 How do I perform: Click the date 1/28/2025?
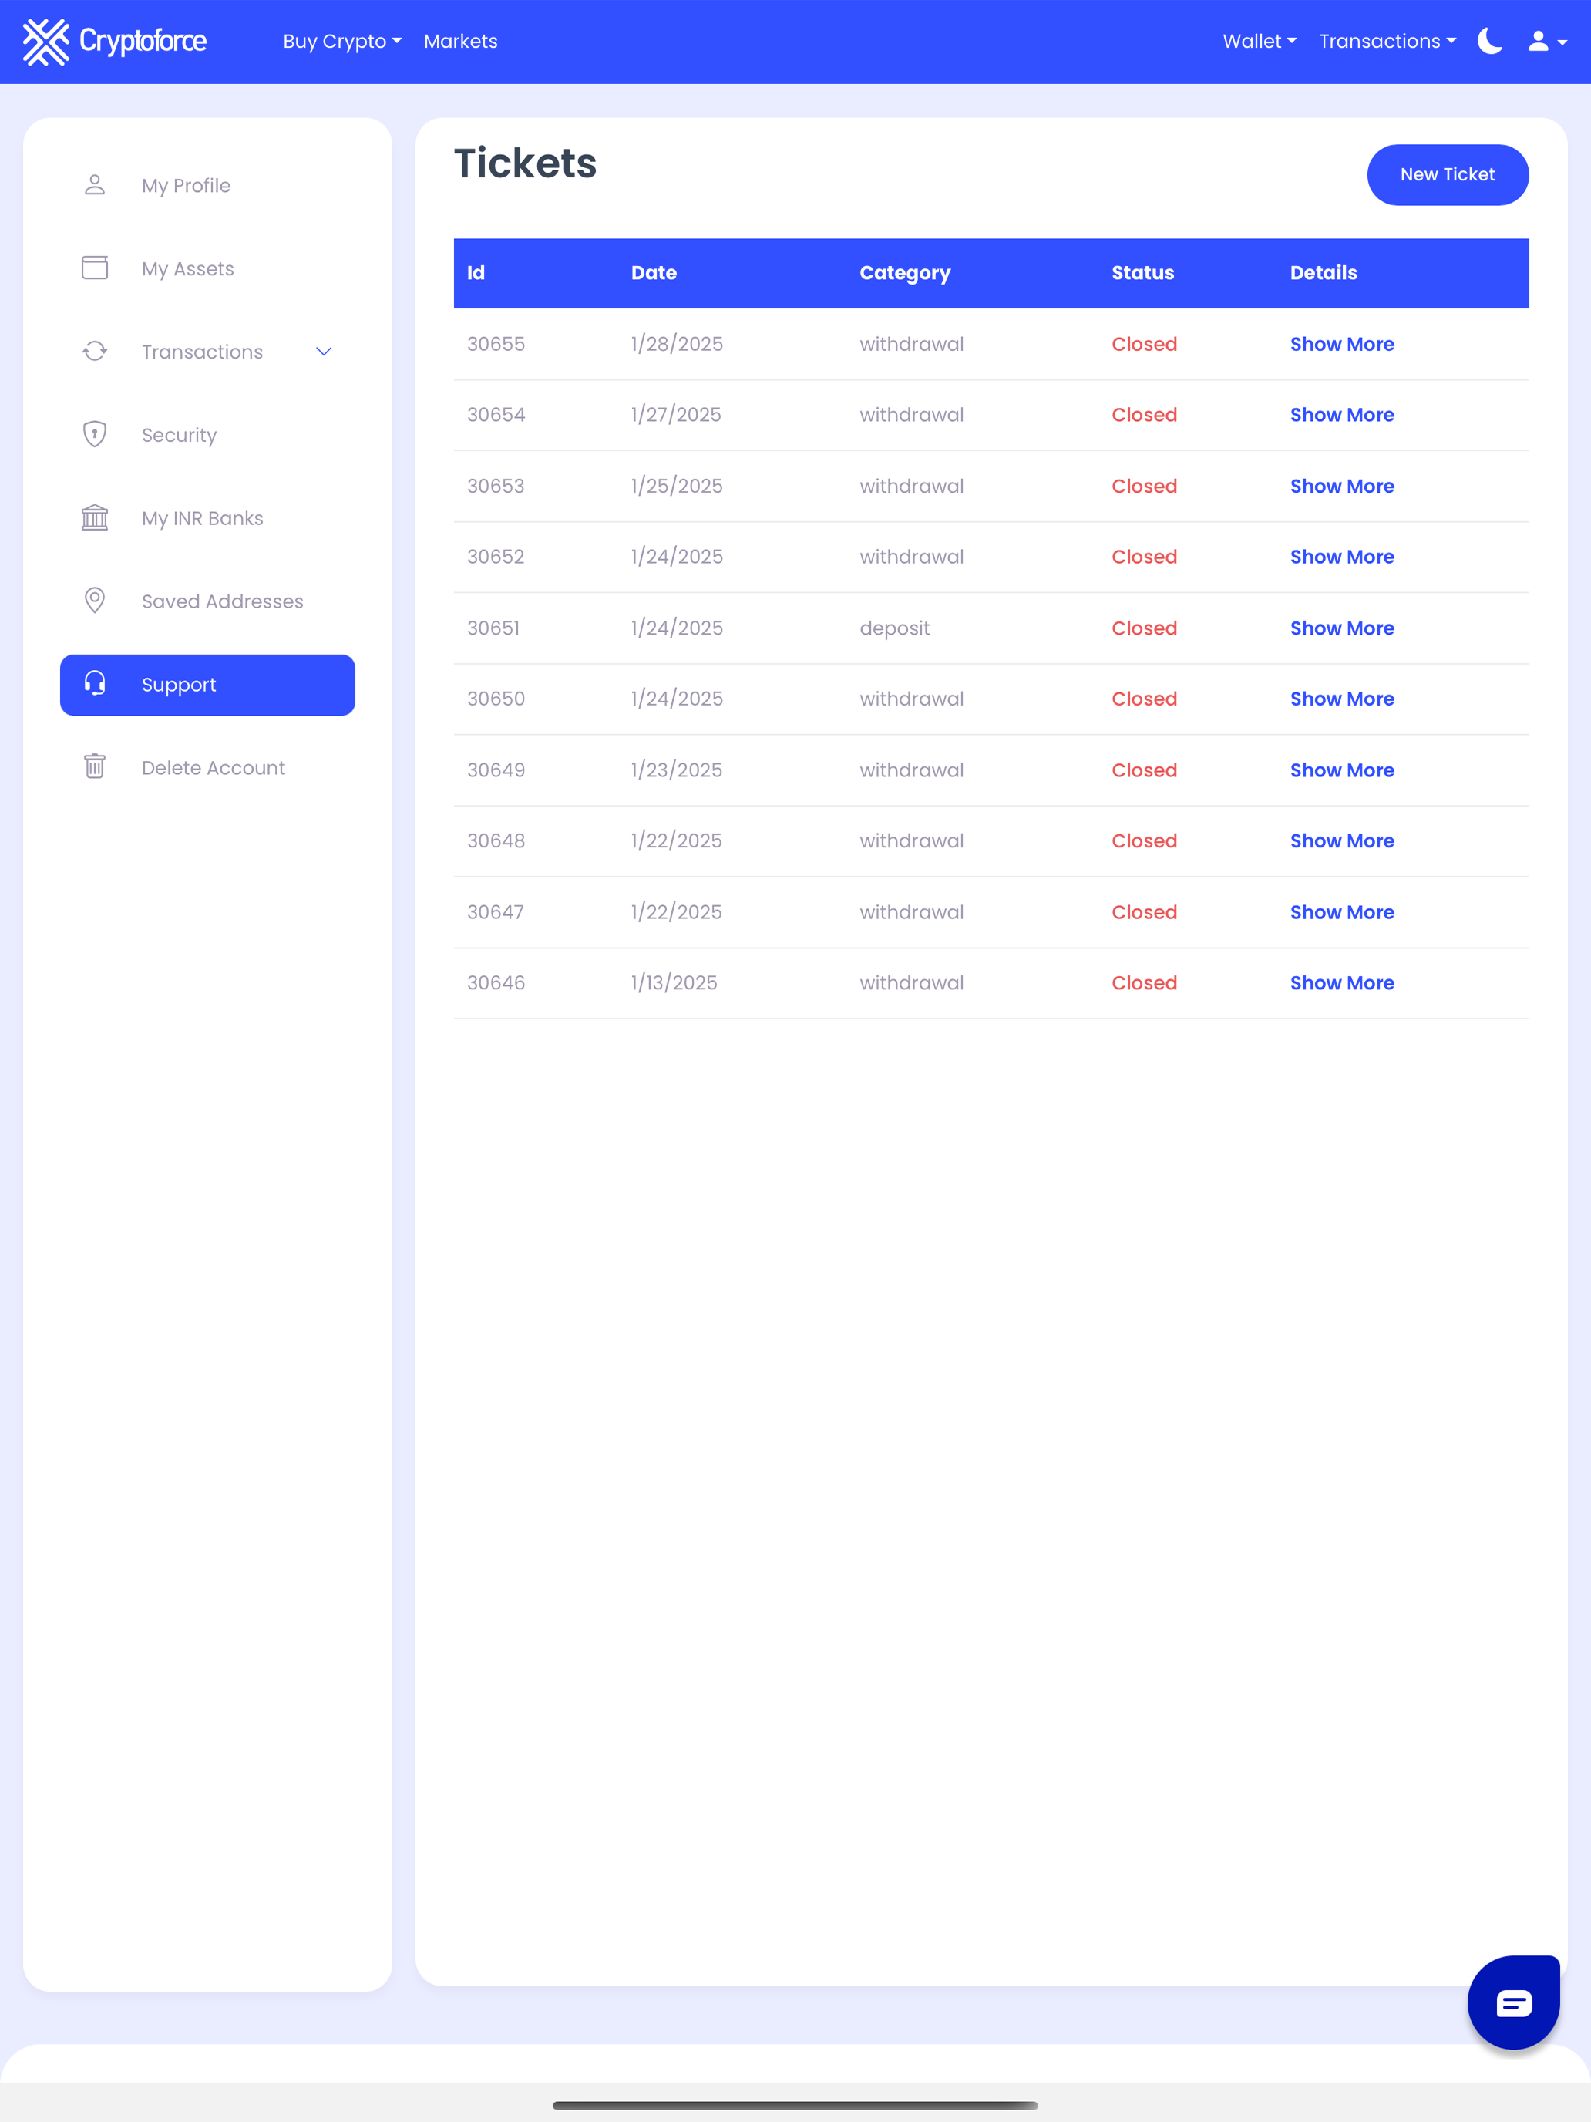pyautogui.click(x=677, y=345)
